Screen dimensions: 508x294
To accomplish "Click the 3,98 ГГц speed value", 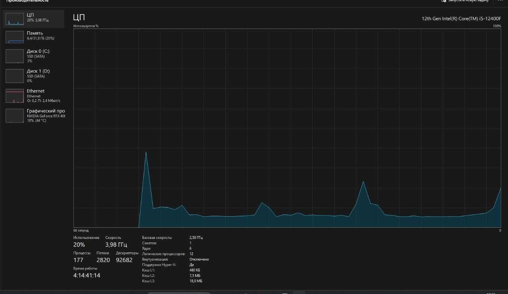I will pos(116,245).
